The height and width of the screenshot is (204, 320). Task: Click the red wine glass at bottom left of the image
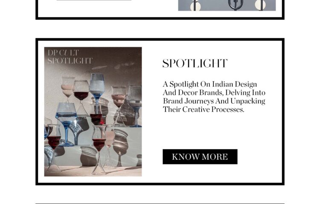click(x=53, y=147)
